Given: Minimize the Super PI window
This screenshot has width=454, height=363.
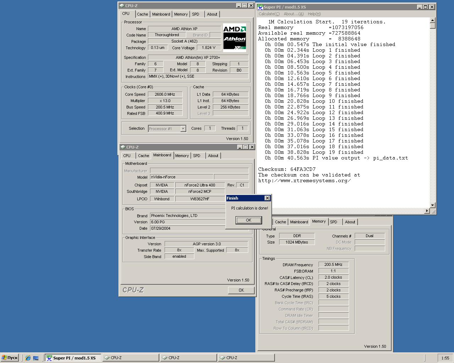Looking at the screenshot, I should point(420,7).
